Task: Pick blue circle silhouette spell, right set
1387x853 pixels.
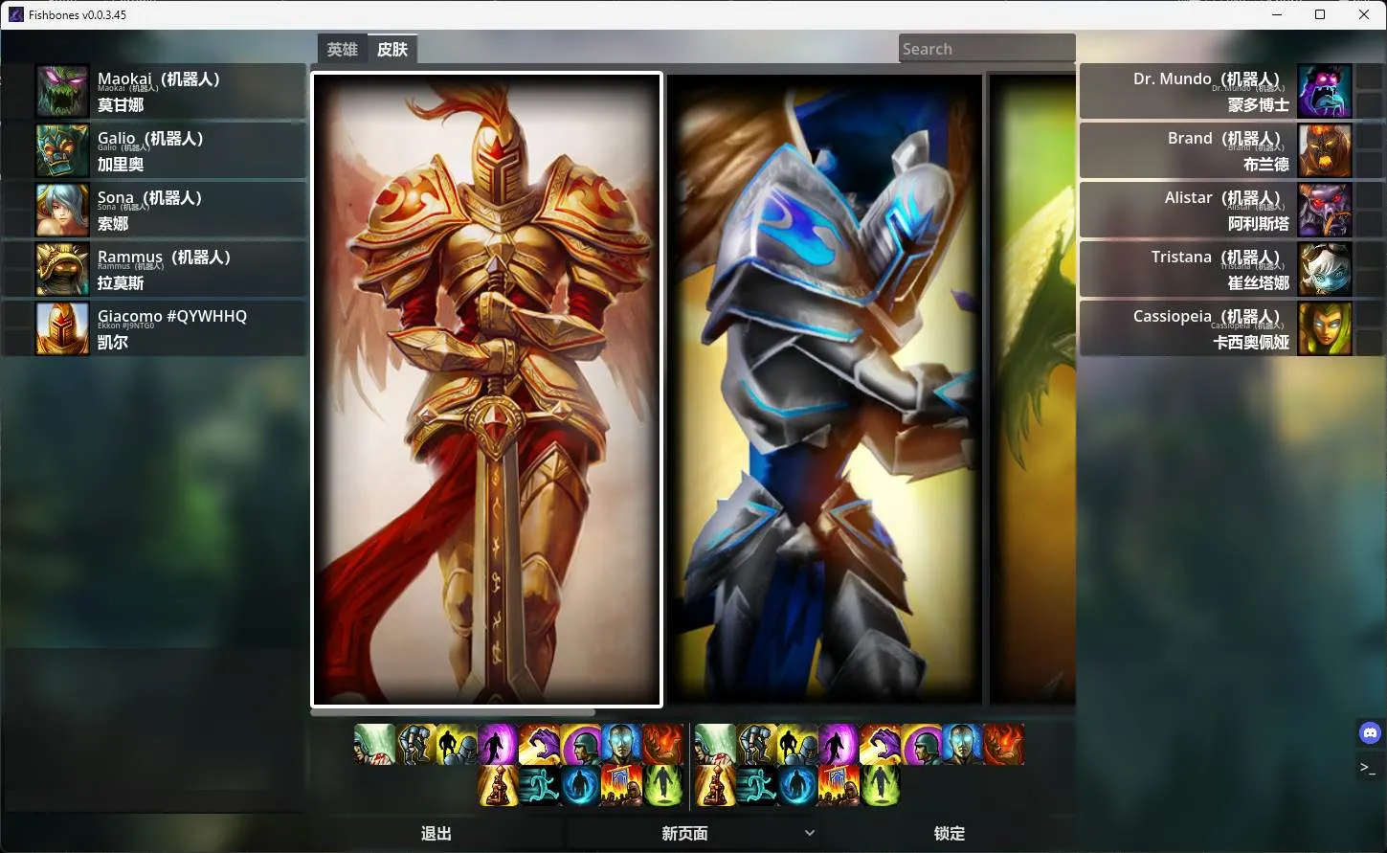Action: coord(797,785)
